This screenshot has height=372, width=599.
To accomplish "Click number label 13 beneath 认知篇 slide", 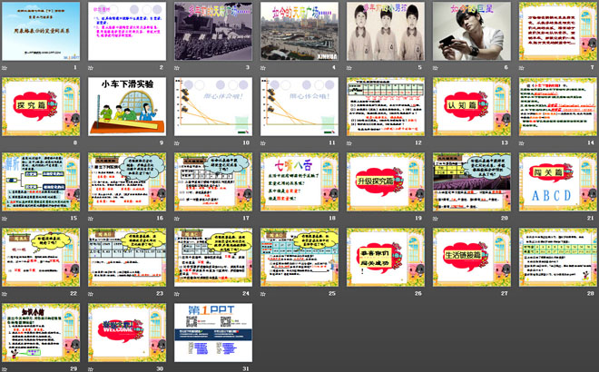I will click(505, 142).
